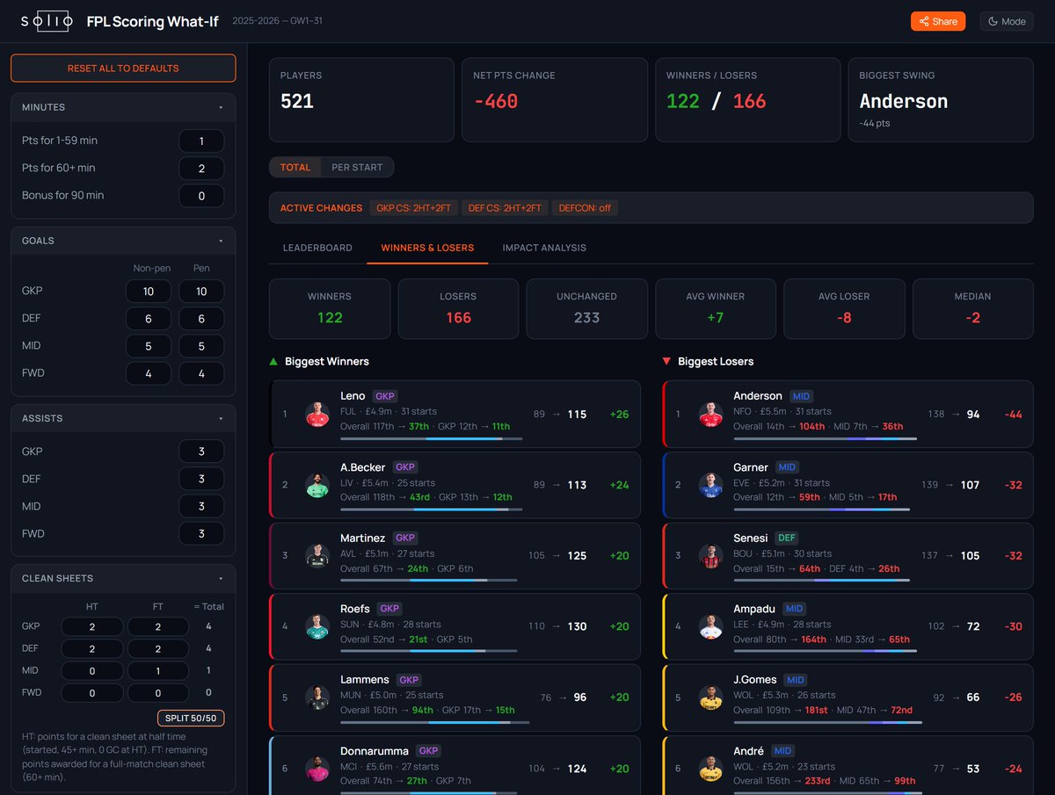Click Senesi's player avatar
1055x795 pixels.
[x=710, y=556]
